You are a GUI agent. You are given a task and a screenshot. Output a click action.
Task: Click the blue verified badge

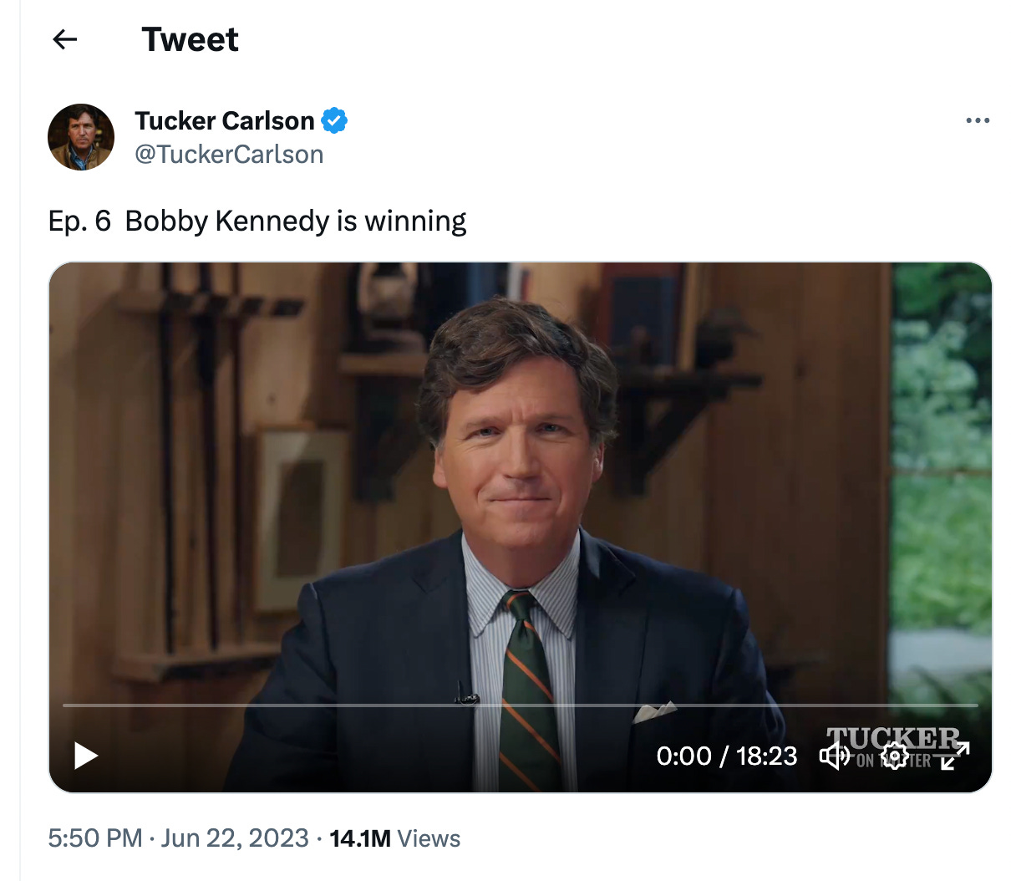tap(334, 120)
